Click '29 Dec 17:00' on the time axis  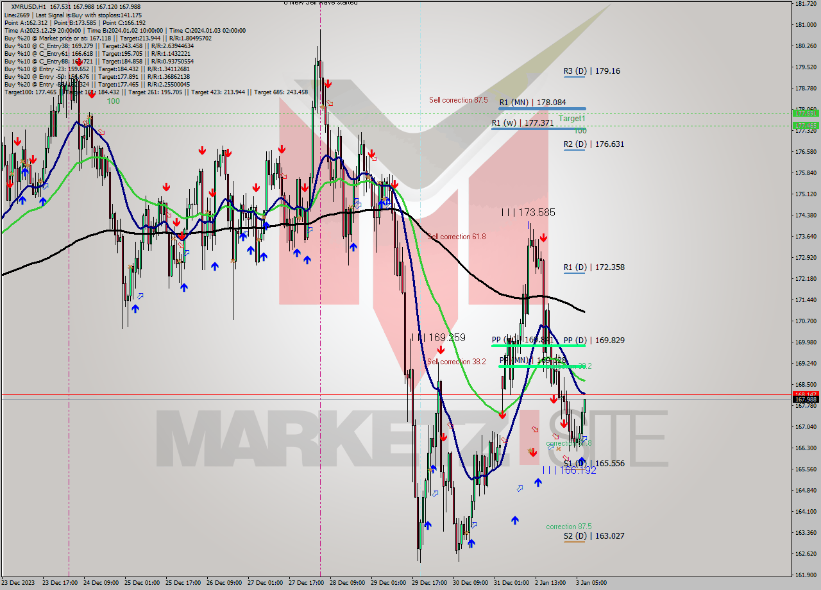(x=430, y=583)
